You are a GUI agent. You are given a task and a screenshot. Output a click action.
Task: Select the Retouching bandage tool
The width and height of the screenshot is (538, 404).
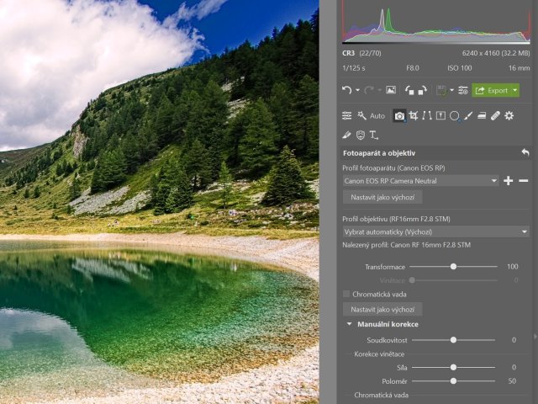(x=495, y=116)
